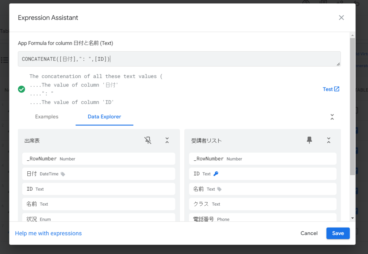Click the green valid-expression check icon
The height and width of the screenshot is (254, 368).
(21, 89)
